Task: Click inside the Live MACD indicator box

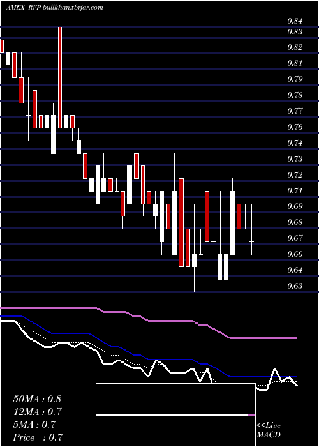Action: coord(175,415)
